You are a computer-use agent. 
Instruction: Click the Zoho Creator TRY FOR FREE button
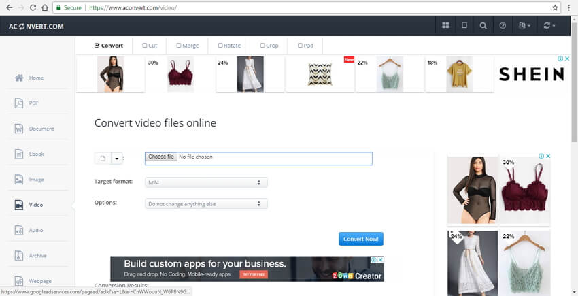(254, 275)
